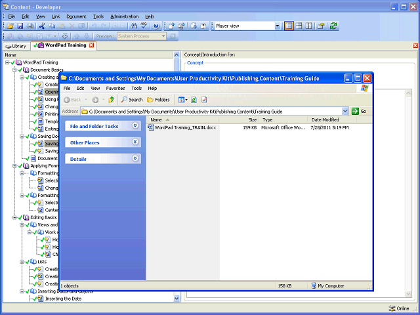Click the Help question mark icon

pos(156,26)
